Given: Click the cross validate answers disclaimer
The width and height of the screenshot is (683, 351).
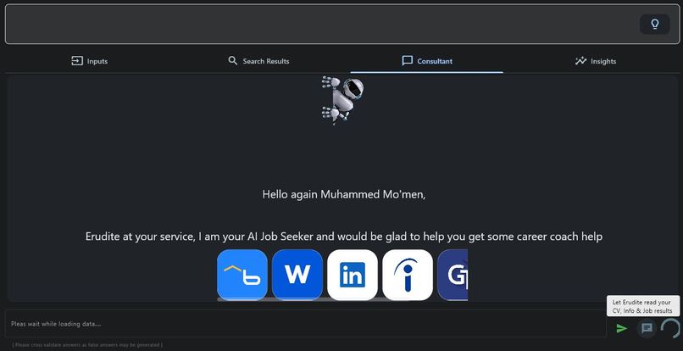Looking at the screenshot, I should click(87, 345).
